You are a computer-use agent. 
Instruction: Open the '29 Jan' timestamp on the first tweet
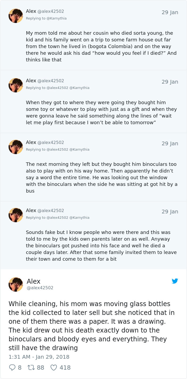[x=171, y=12]
